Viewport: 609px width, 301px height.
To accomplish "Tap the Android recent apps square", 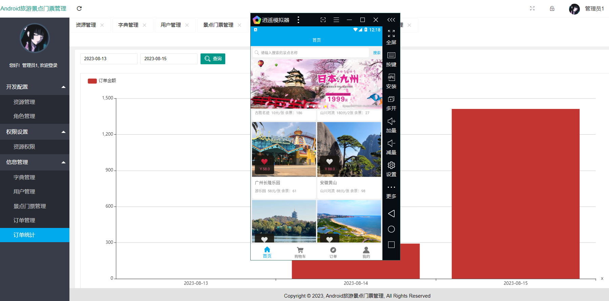I will [391, 245].
